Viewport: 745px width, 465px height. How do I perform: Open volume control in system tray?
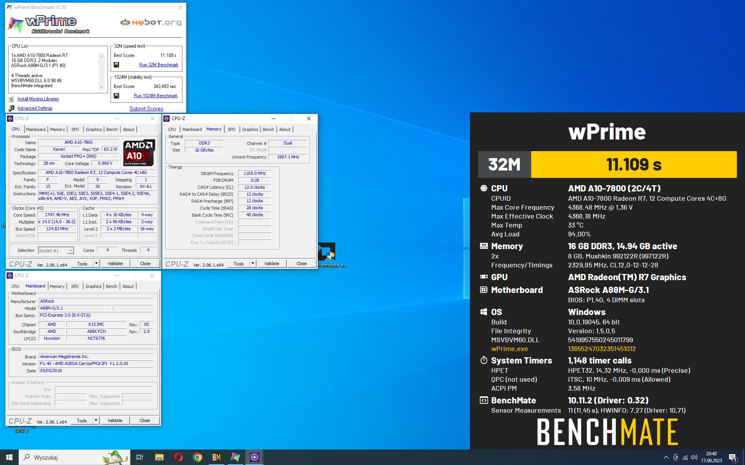tap(694, 457)
